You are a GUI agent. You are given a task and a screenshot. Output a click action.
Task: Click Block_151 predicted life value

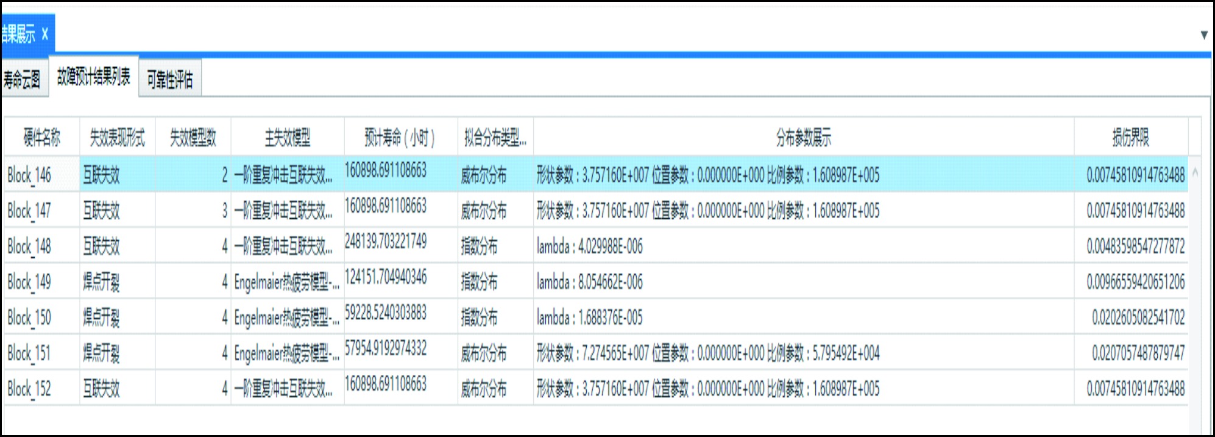[x=386, y=349]
